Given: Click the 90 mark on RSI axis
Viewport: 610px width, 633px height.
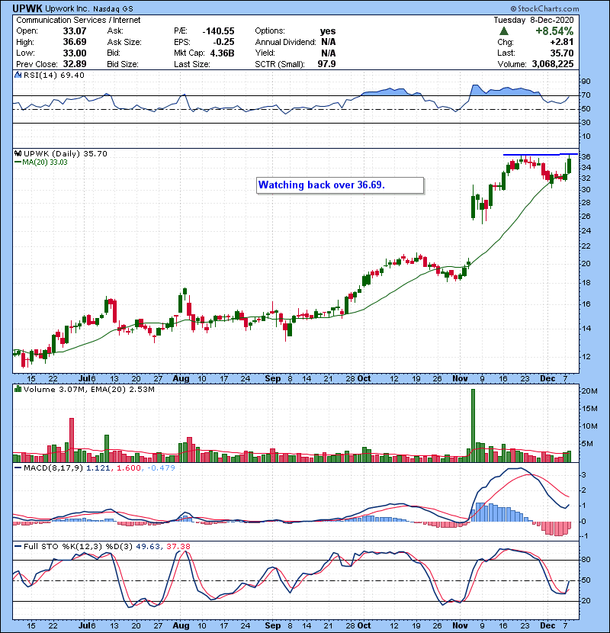Looking at the screenshot, I should [x=586, y=82].
